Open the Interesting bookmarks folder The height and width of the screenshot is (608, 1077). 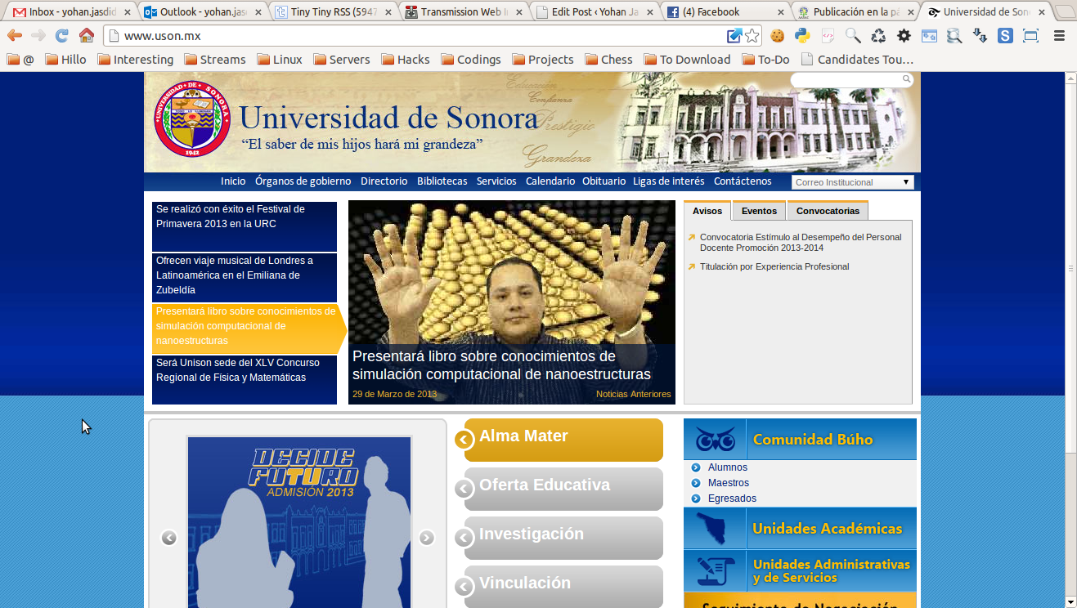coord(135,60)
